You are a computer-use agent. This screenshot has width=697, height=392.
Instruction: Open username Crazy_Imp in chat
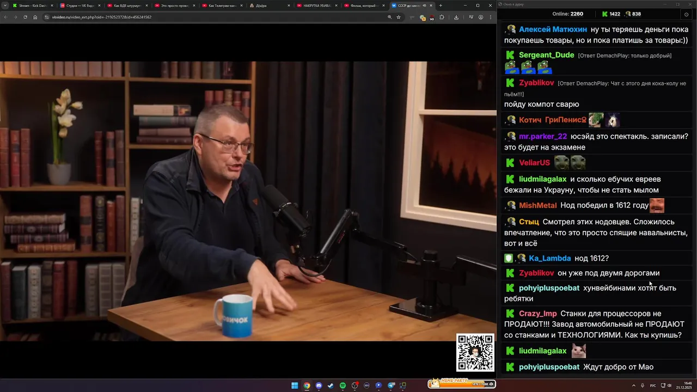click(537, 314)
